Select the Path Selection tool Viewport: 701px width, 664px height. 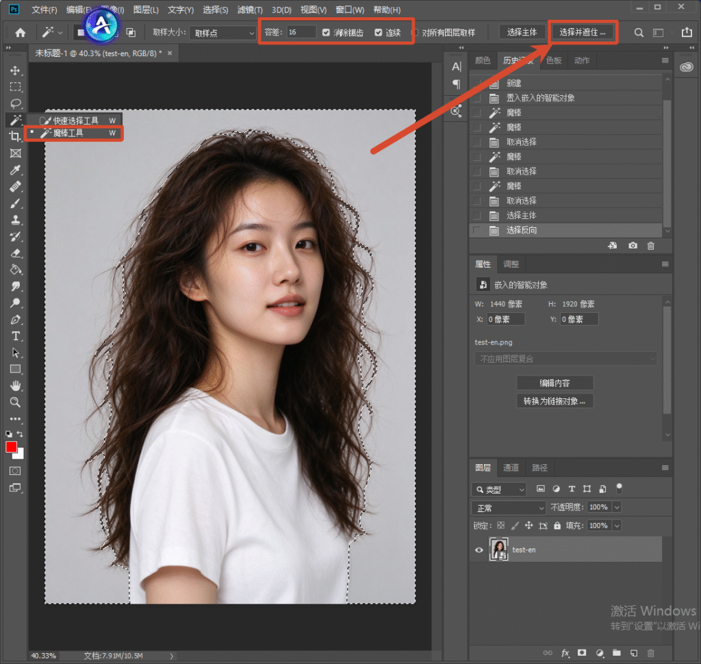[x=15, y=353]
